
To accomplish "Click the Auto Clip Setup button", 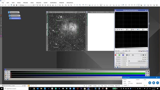I will 142,61.
